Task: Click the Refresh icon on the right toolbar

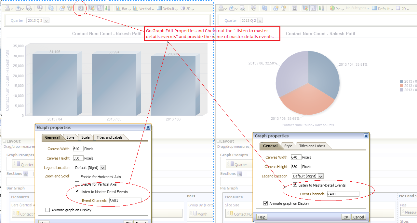Action: pos(264,8)
